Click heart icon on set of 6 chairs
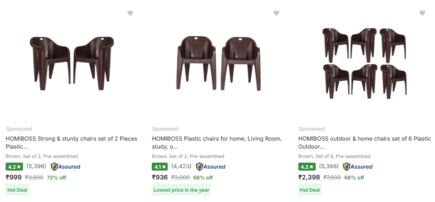Screen dimensions: 435x202 click(422, 13)
